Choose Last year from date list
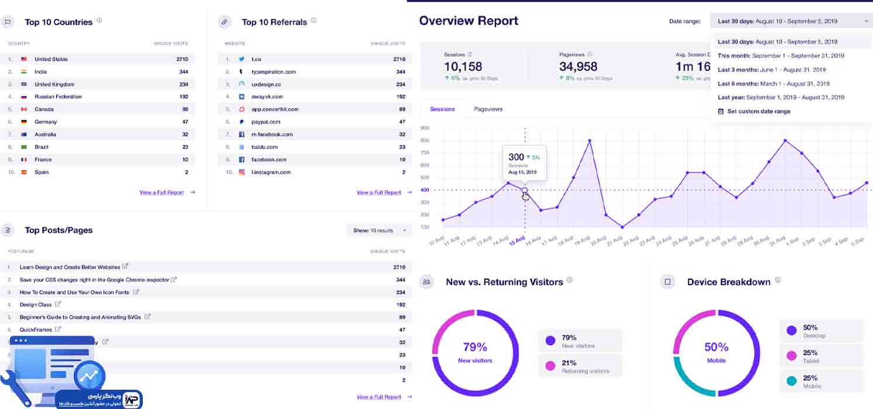The height and width of the screenshot is (409, 873). [781, 98]
